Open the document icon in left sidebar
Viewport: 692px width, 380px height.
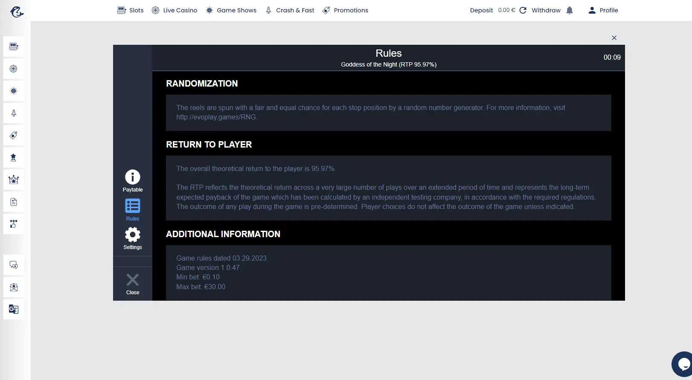[x=14, y=202]
